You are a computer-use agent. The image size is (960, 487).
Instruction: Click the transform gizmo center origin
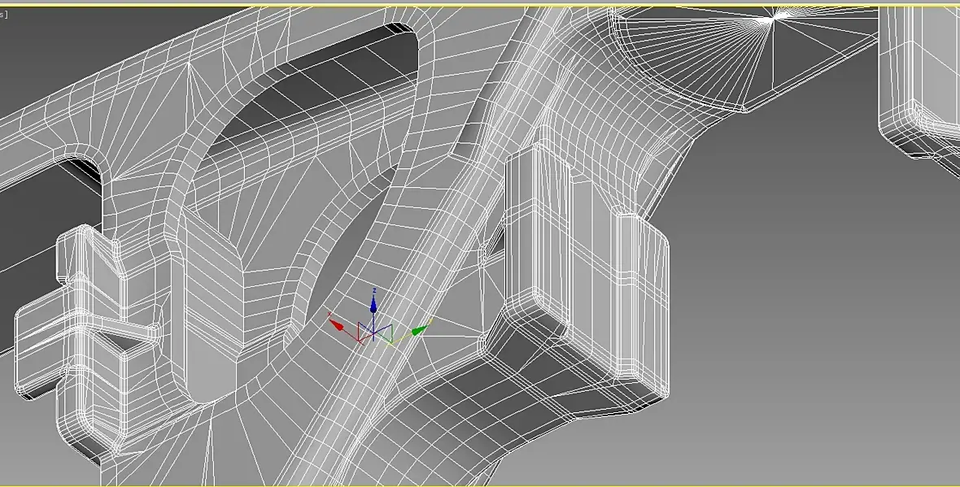(x=373, y=333)
